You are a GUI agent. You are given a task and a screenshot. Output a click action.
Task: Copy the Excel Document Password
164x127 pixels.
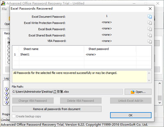[x=150, y=16]
